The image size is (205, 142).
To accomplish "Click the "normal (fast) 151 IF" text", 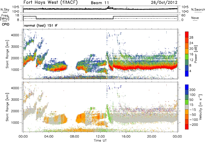I will click(41, 25).
